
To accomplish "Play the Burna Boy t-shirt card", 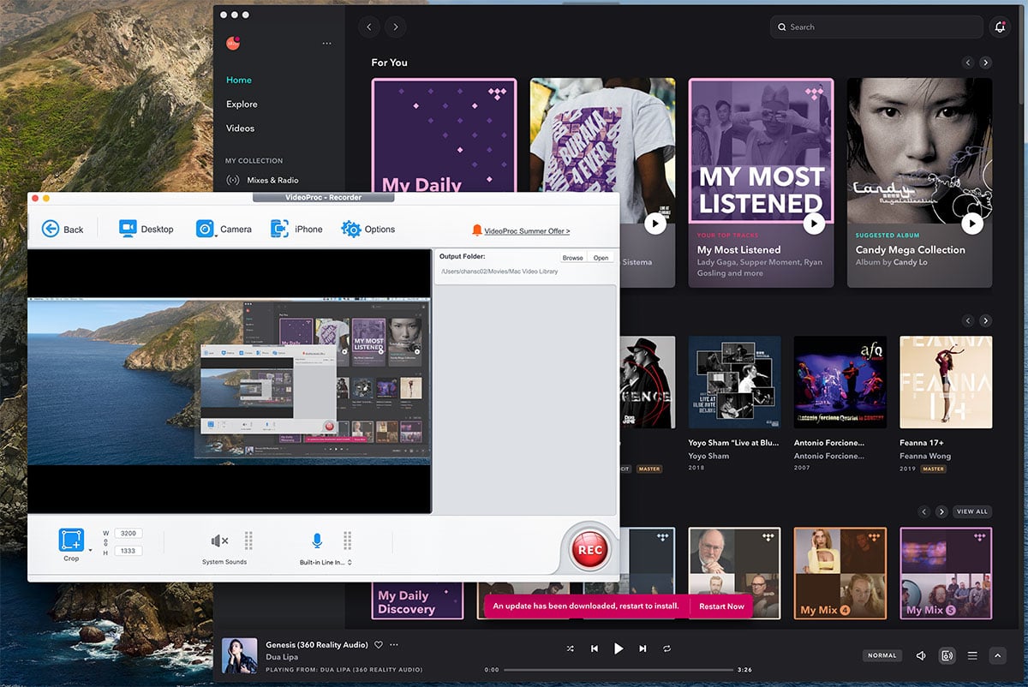I will pyautogui.click(x=655, y=224).
